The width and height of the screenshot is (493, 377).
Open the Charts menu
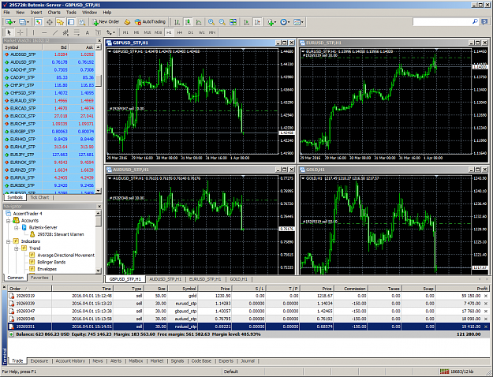(54, 13)
